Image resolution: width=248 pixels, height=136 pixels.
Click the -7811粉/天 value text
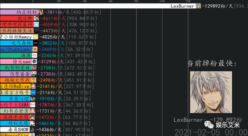point(57,12)
